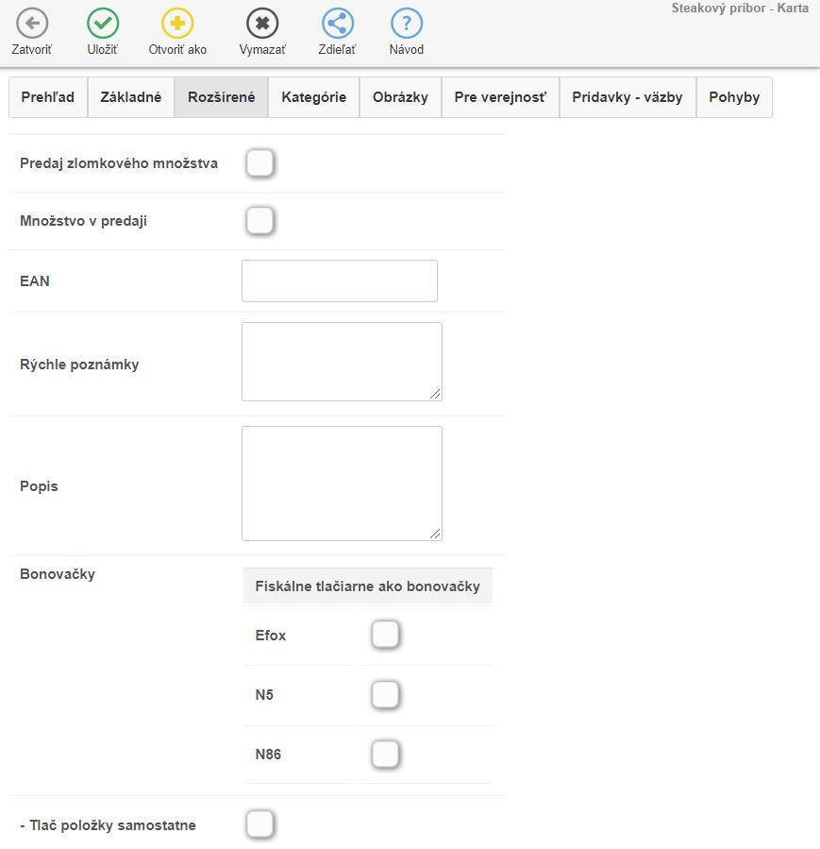Toggle the Množstvo v predaji checkbox

pyautogui.click(x=259, y=221)
